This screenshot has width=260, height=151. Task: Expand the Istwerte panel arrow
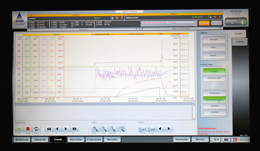pos(136,29)
